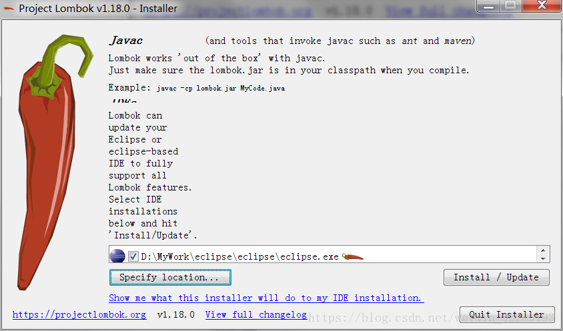Click the Specify location... button
This screenshot has height=331, width=563.
(170, 278)
